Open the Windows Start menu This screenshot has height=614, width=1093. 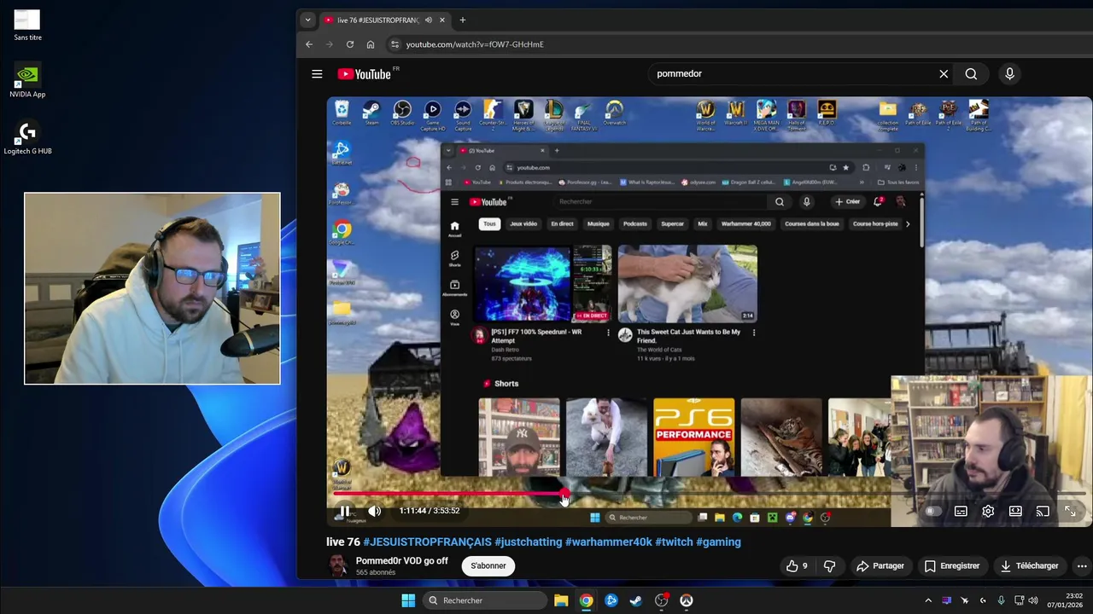click(408, 600)
